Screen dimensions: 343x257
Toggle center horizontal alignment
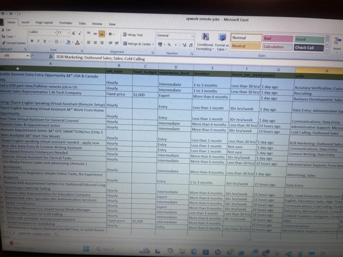[95, 42]
